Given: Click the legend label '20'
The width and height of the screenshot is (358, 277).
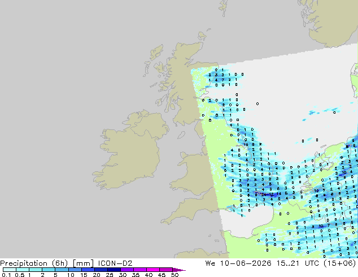Looking at the screenshot, I should (97, 275).
